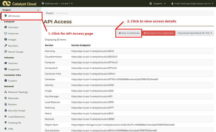The width and height of the screenshot is (216, 132).
Task: Select the Container Infra endpoint URL
Action: (x=93, y=74)
